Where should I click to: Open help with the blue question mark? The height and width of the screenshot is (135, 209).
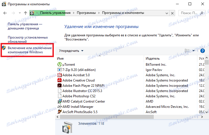click(202, 51)
